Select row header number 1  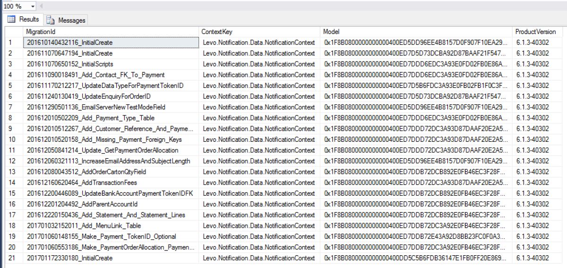14,43
